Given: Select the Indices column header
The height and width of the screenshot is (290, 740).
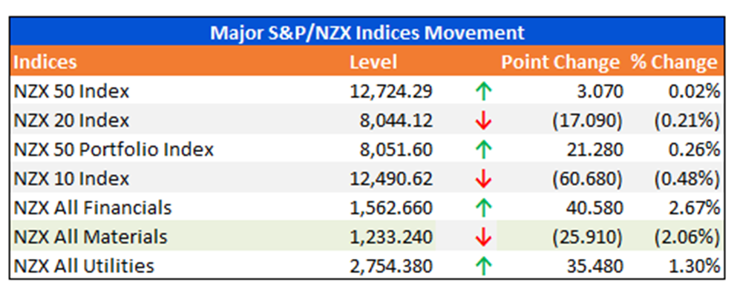Looking at the screenshot, I should click(x=45, y=62).
